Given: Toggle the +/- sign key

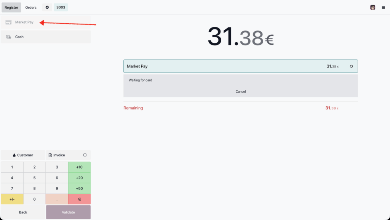Looking at the screenshot, I should 12,199.
